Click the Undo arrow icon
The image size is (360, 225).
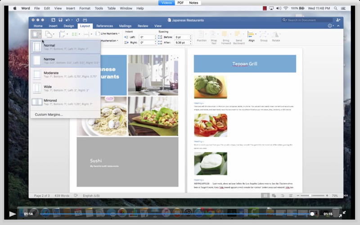pos(67,20)
